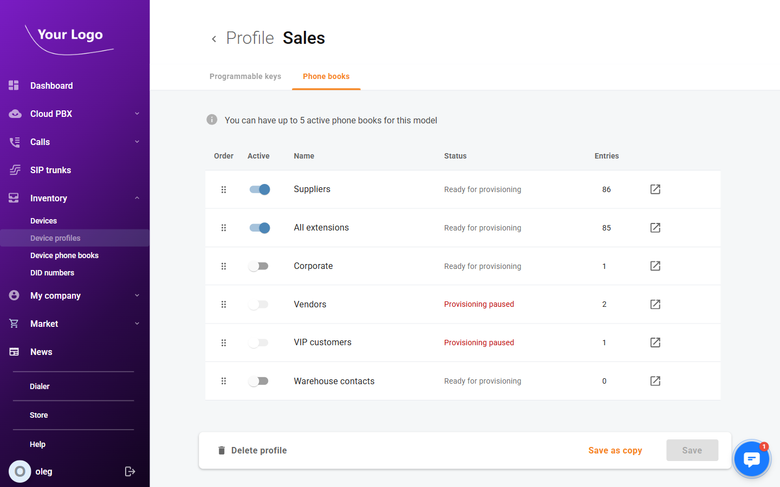Disable the Suppliers phone book toggle
The width and height of the screenshot is (780, 487).
(259, 189)
